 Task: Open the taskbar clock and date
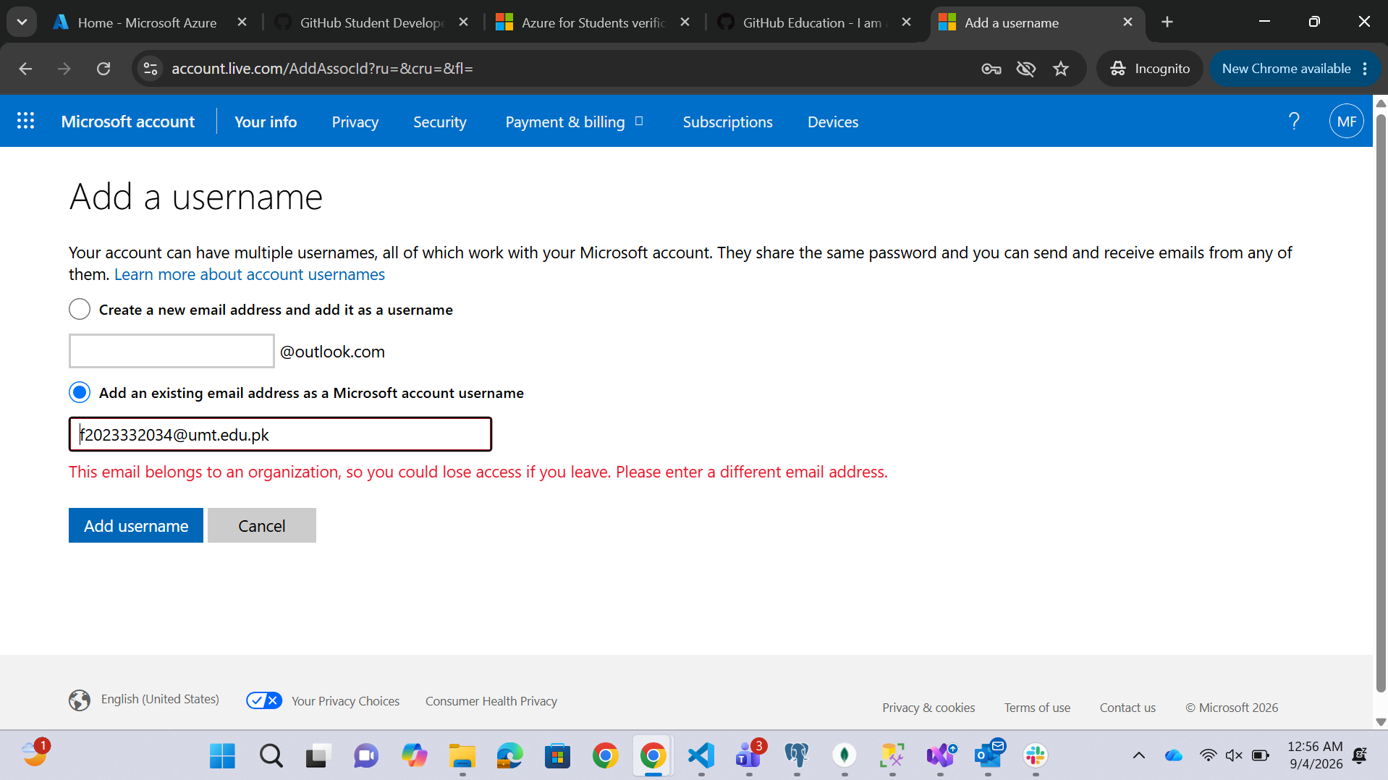click(x=1315, y=755)
